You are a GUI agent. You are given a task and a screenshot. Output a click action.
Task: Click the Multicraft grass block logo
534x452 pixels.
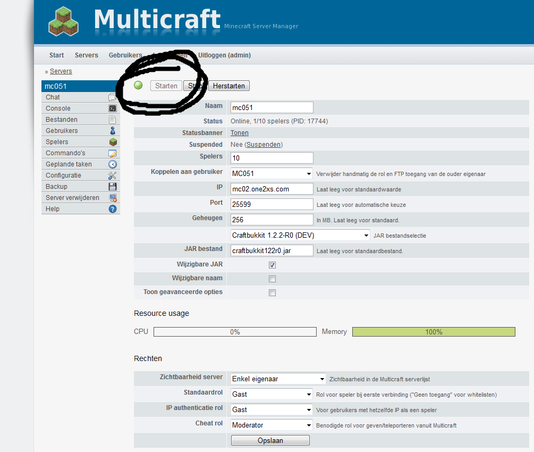click(64, 21)
